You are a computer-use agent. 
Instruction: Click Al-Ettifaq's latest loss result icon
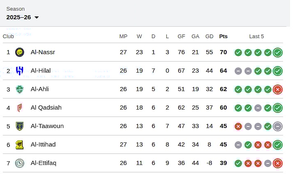(278, 163)
